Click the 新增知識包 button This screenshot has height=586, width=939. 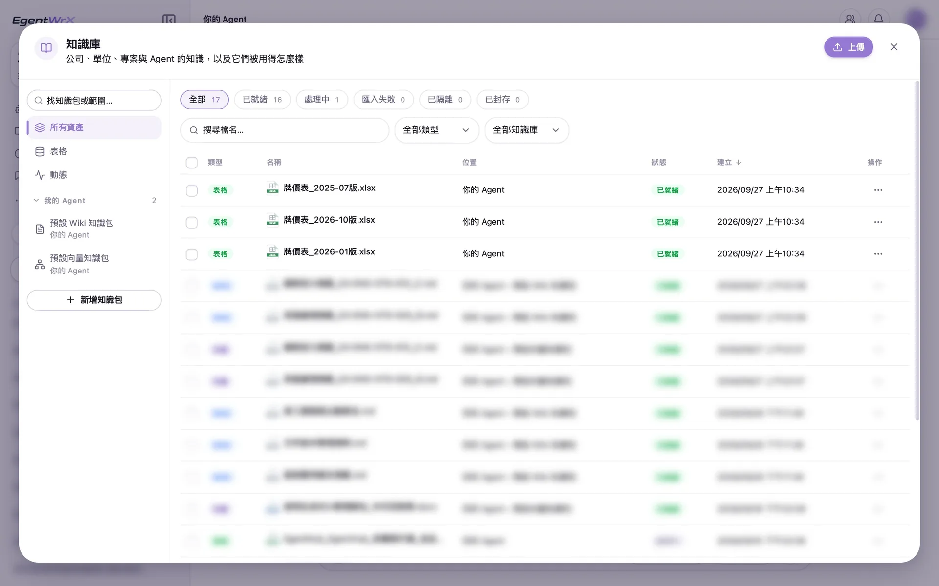[94, 300]
